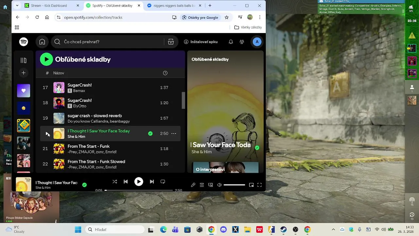Switch to the Spotify – Obľúbené skladby tab
Screen dimensions: 419x236
[113, 6]
